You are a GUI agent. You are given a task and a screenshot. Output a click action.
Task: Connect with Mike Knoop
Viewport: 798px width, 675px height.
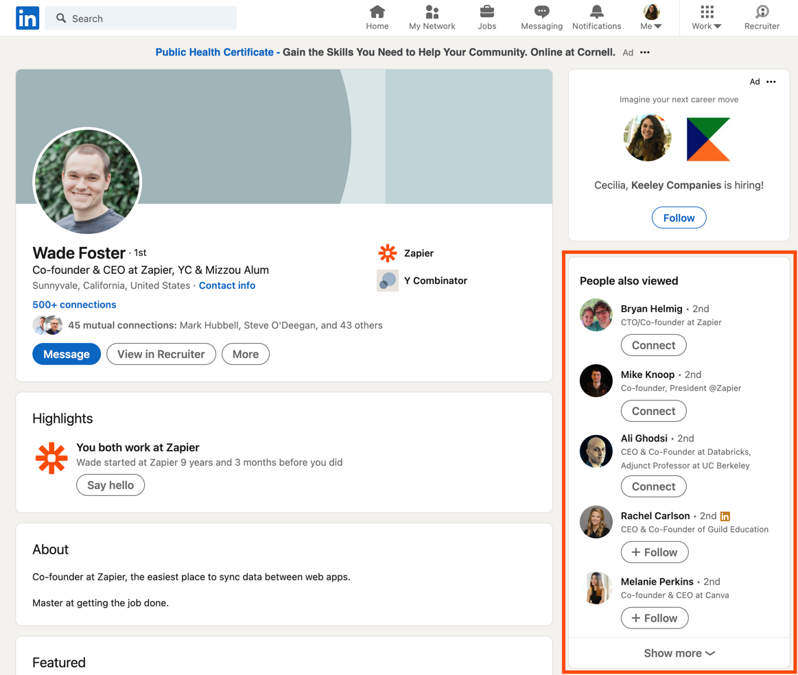tap(653, 411)
